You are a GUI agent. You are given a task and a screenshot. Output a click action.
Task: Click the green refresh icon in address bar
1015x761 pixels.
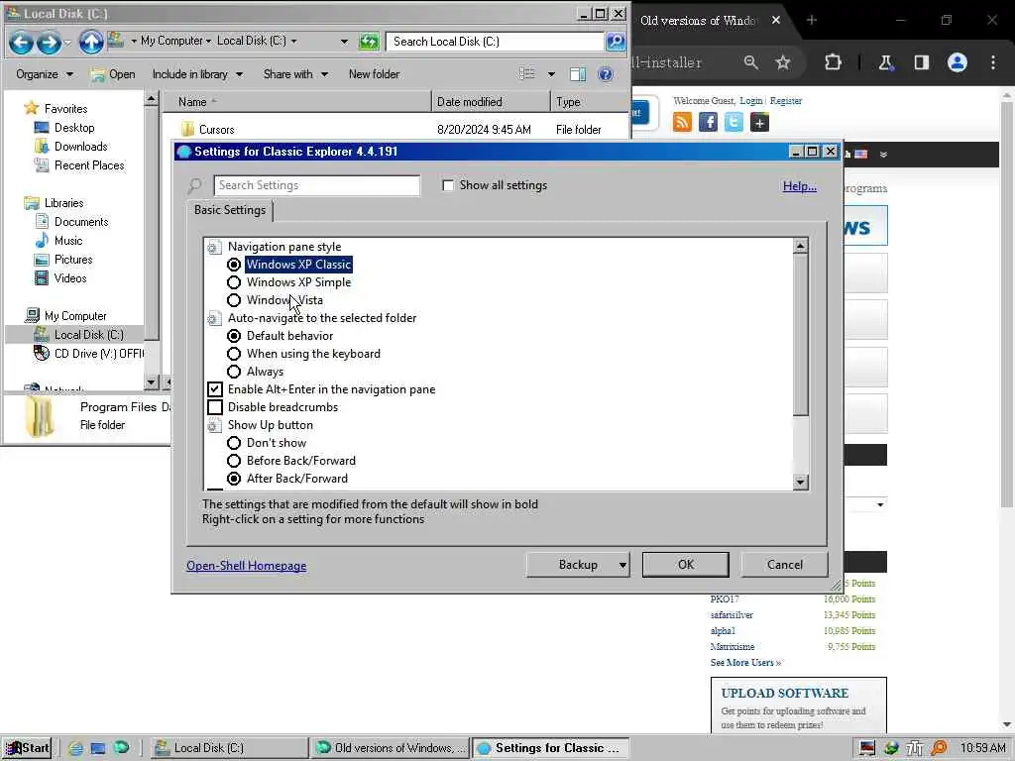(369, 42)
